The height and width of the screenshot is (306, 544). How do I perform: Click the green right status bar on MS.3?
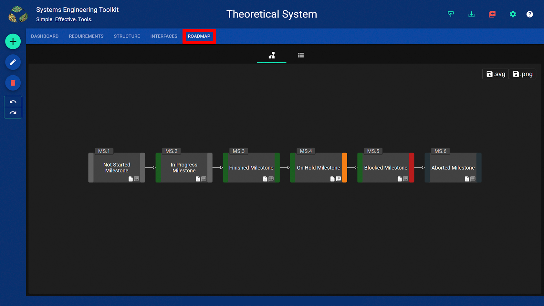(x=277, y=168)
